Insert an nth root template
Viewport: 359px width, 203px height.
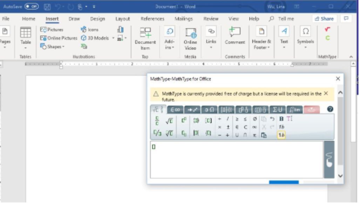(169, 133)
